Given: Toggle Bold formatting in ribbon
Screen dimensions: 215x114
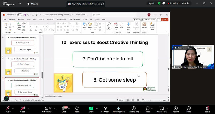Looking at the screenshot, I should [31, 27].
